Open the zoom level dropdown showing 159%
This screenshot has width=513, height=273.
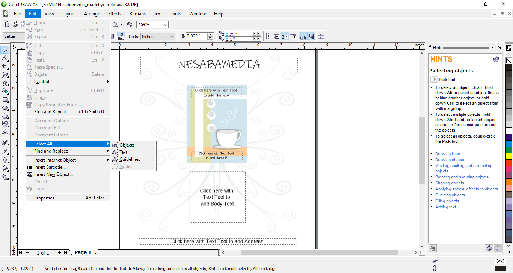[x=165, y=25]
